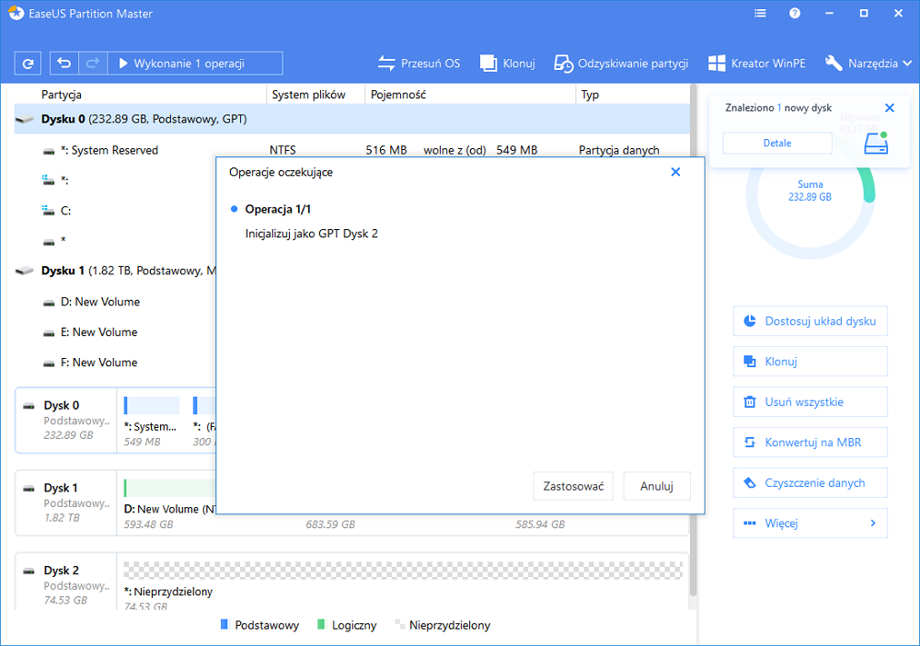Click the Nieprzydzielony legend swatch

400,625
